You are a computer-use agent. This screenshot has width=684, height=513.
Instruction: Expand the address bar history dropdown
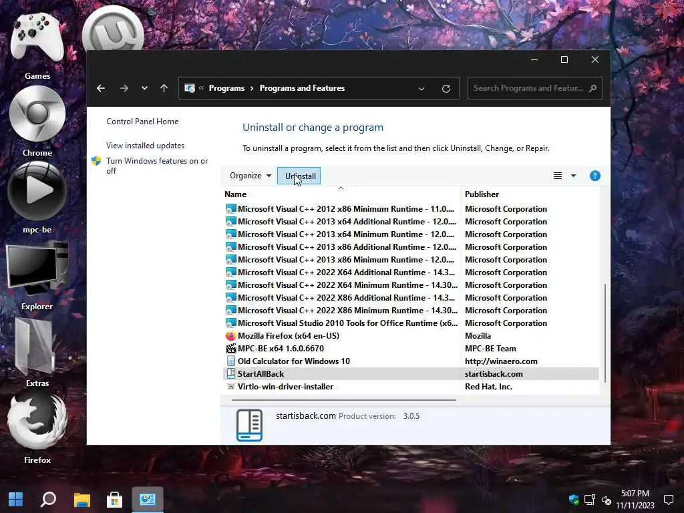tap(421, 89)
